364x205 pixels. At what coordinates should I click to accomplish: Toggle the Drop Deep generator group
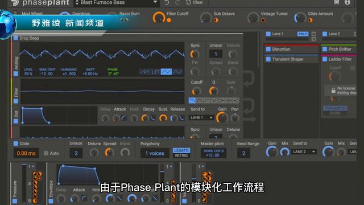(16, 38)
